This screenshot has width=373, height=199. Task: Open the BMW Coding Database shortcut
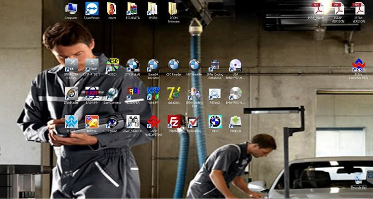[214, 65]
